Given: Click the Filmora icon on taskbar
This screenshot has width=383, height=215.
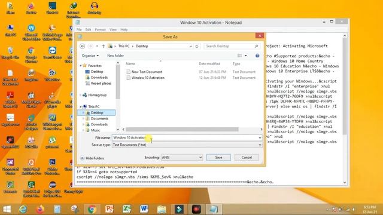Looking at the screenshot, I should click(x=179, y=210).
